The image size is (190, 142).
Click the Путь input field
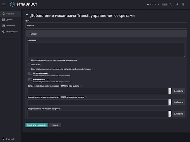click(106, 25)
